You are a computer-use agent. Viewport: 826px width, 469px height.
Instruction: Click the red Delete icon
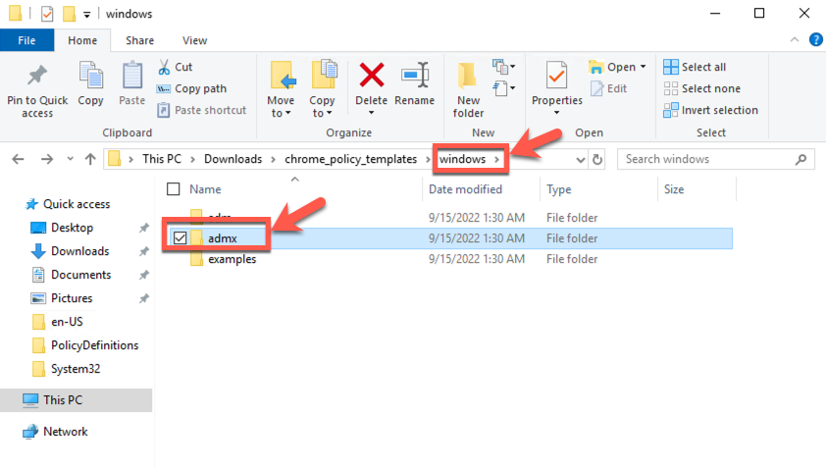tap(372, 77)
